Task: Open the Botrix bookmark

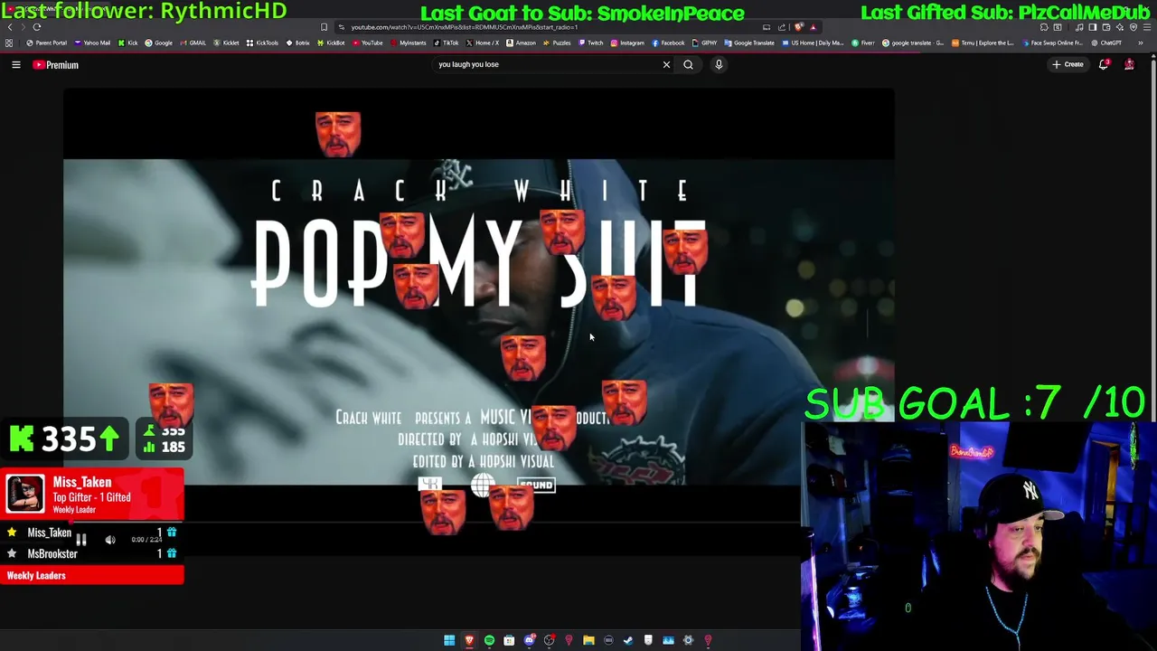Action: [297, 42]
